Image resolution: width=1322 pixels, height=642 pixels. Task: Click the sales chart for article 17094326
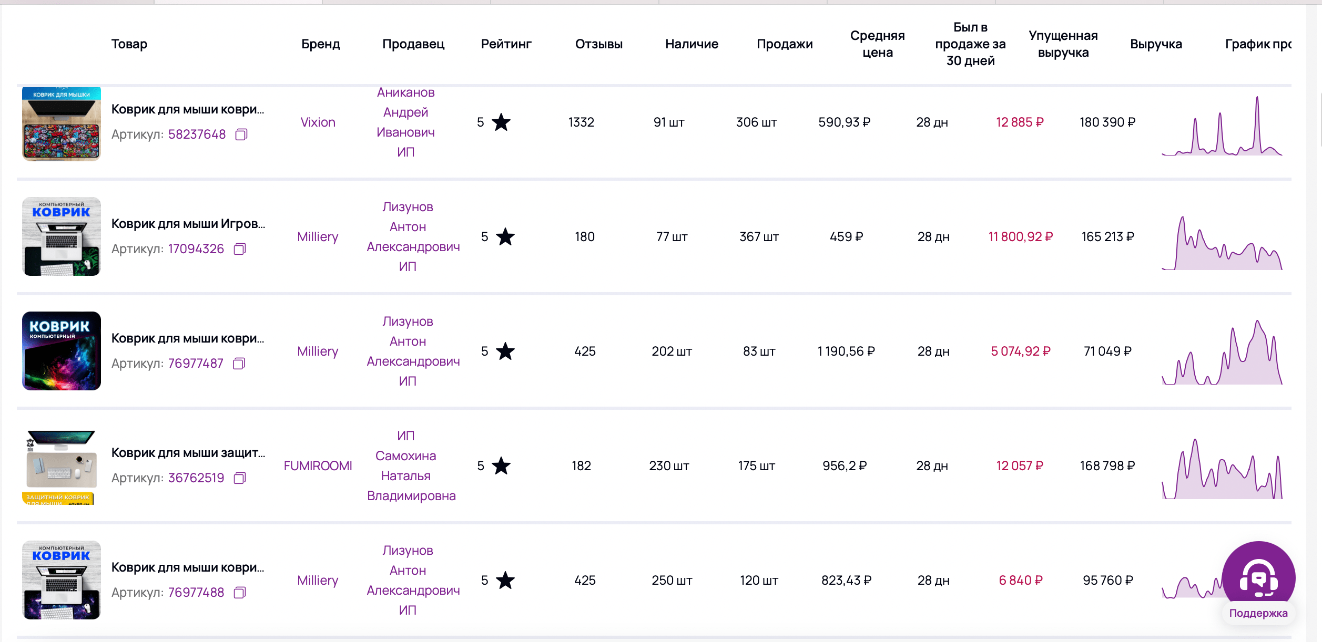pos(1222,243)
